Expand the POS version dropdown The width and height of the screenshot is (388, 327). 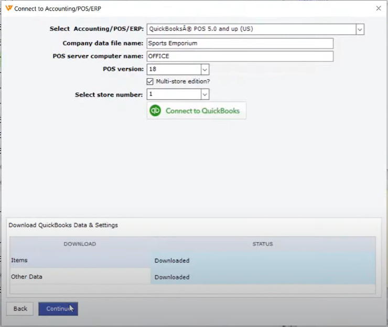coord(204,69)
